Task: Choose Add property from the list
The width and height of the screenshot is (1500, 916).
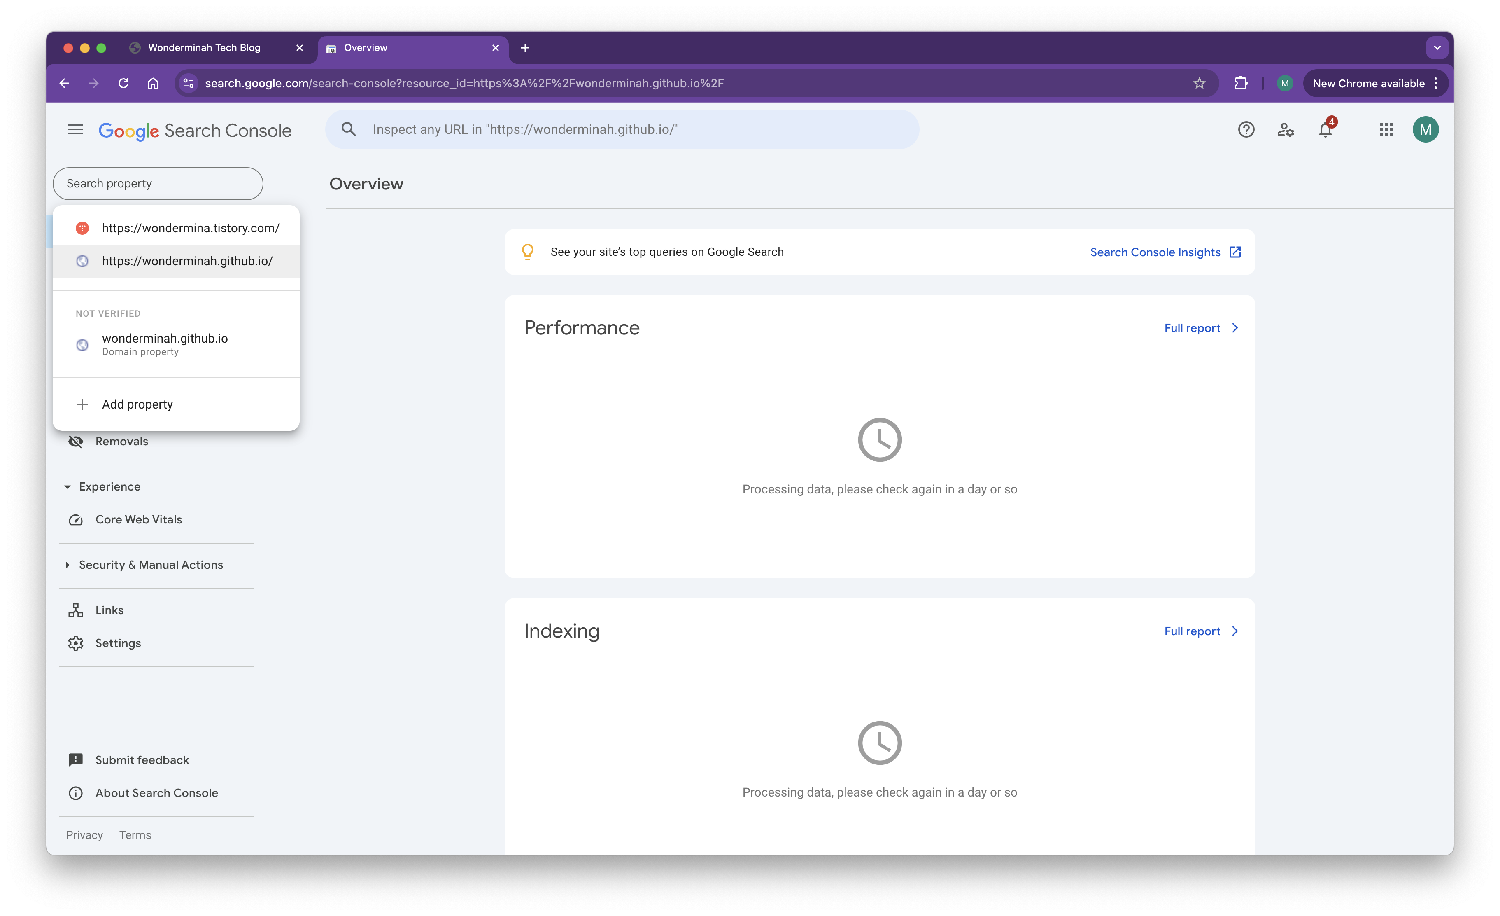Action: pos(137,404)
